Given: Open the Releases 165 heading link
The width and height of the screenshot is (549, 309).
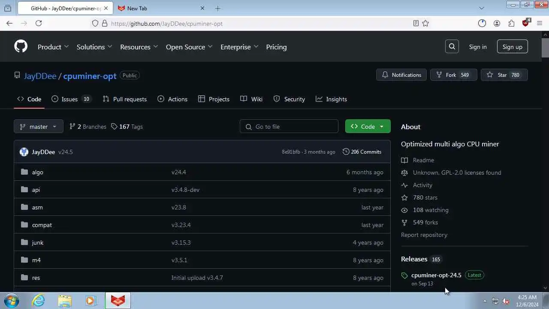Looking at the screenshot, I should 421,259.
